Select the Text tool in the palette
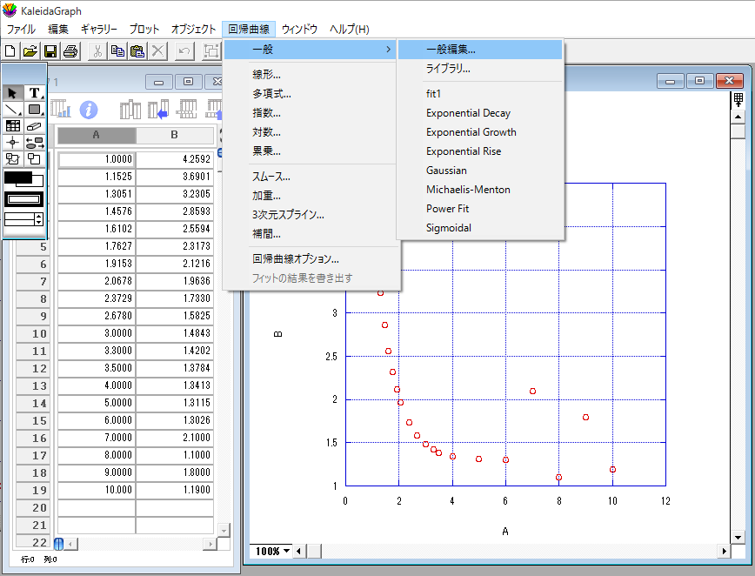The width and height of the screenshot is (755, 576). click(34, 93)
